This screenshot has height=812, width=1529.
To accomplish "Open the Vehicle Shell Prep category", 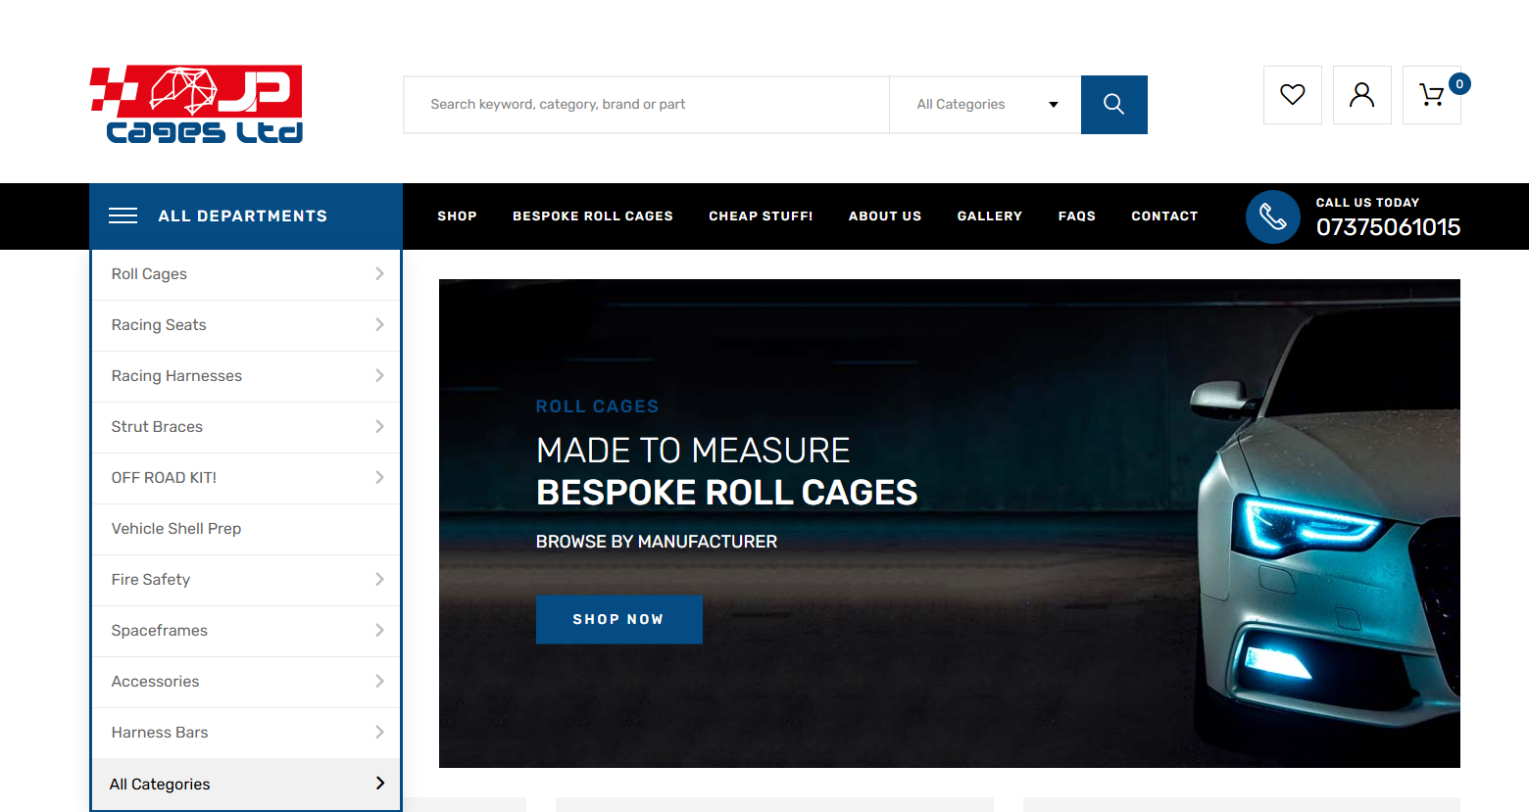I will (176, 529).
